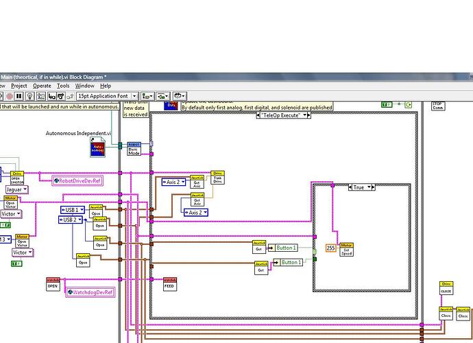Select the Drive Tank Drive node
This screenshot has width=473, height=343.
coord(217,178)
